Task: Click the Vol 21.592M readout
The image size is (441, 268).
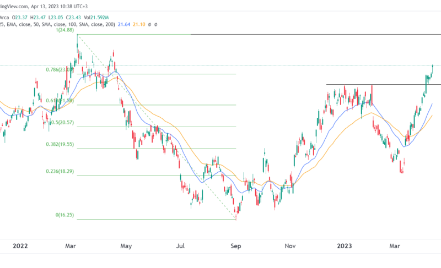Action: click(96, 18)
